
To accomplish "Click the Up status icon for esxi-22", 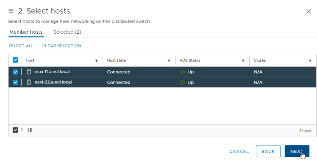I will 182,82.
